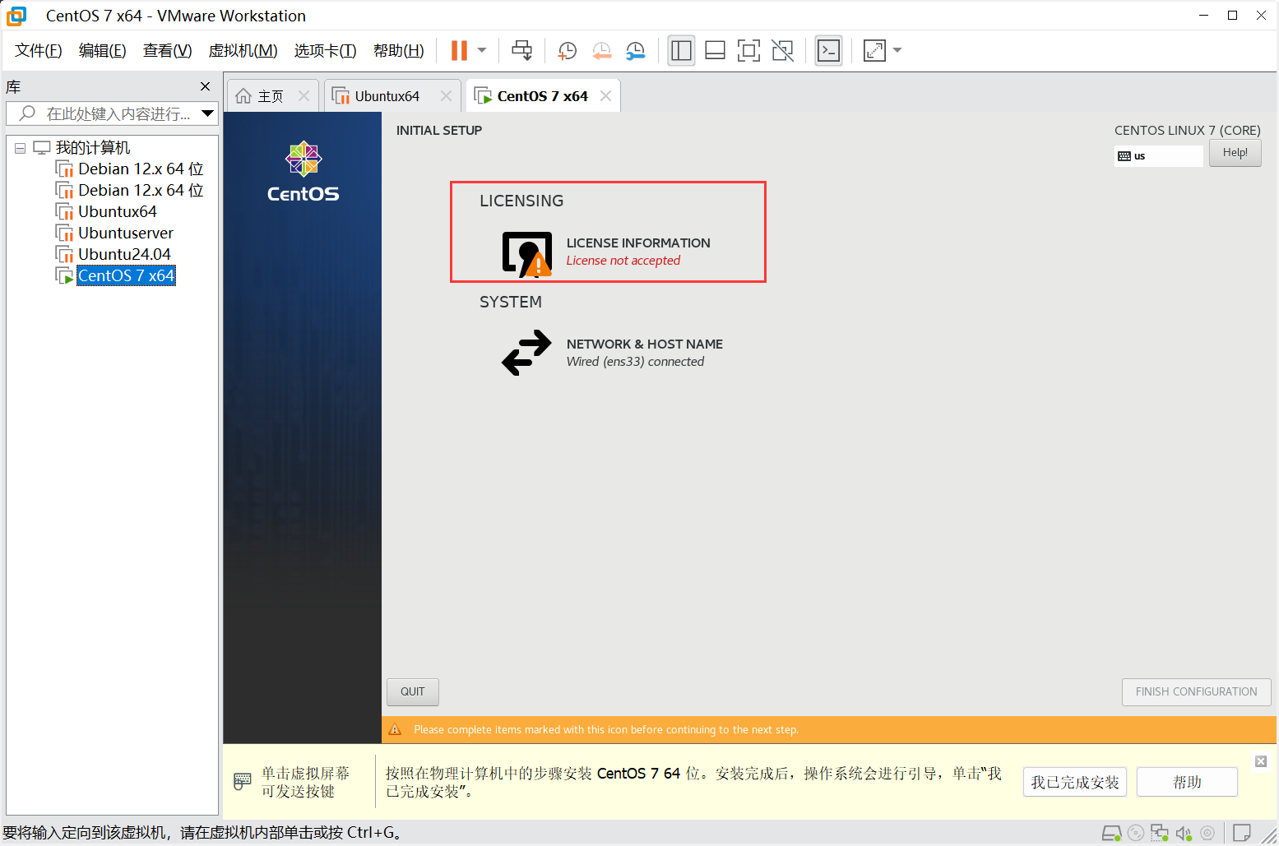Screen dimensions: 1279x846
Task: Click the network adapter status icon
Action: point(1160,833)
